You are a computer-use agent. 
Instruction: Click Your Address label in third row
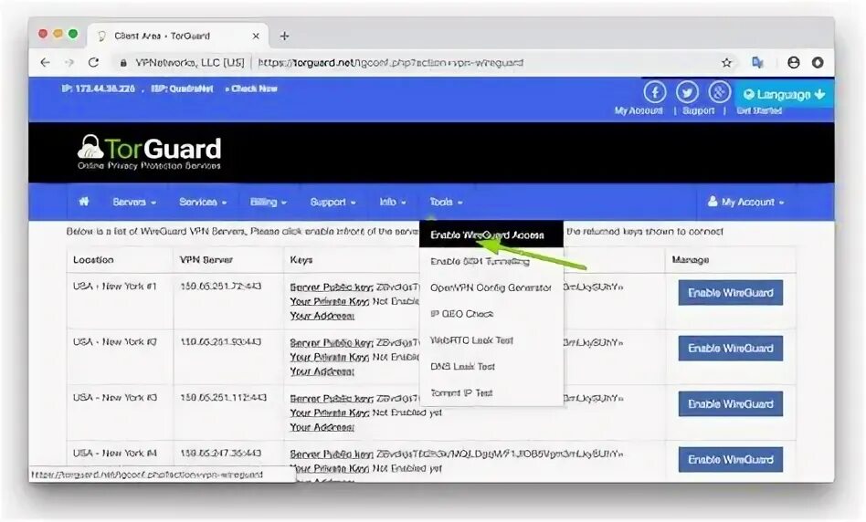pyautogui.click(x=322, y=428)
